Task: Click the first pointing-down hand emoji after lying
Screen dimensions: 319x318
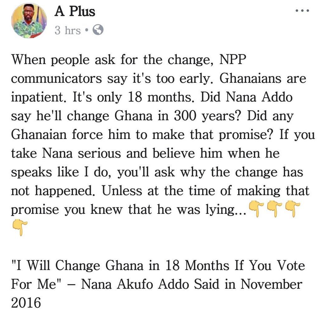Action: tap(256, 209)
